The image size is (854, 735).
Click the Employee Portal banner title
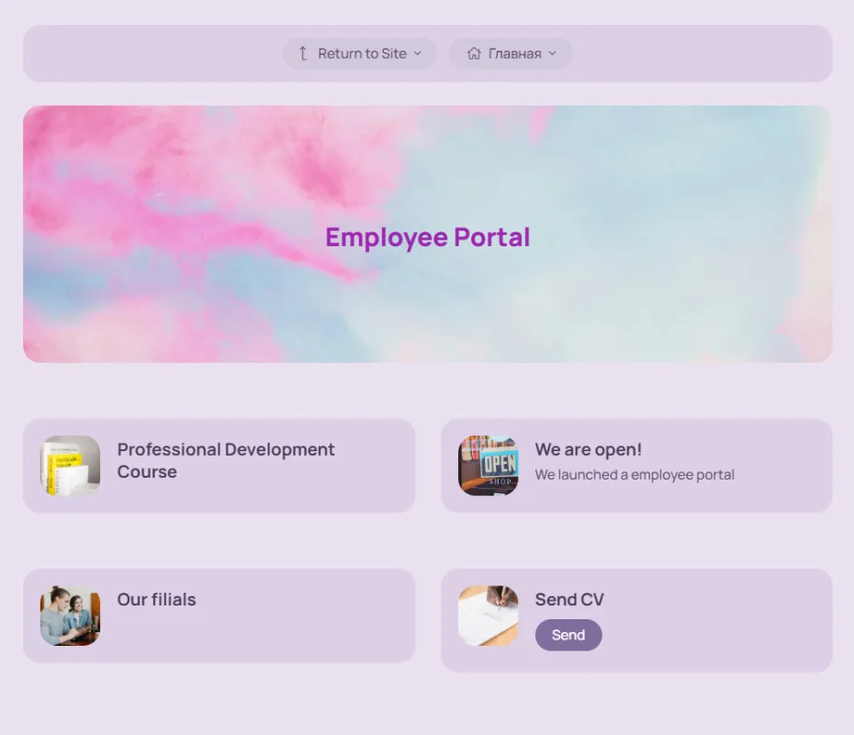click(x=428, y=238)
